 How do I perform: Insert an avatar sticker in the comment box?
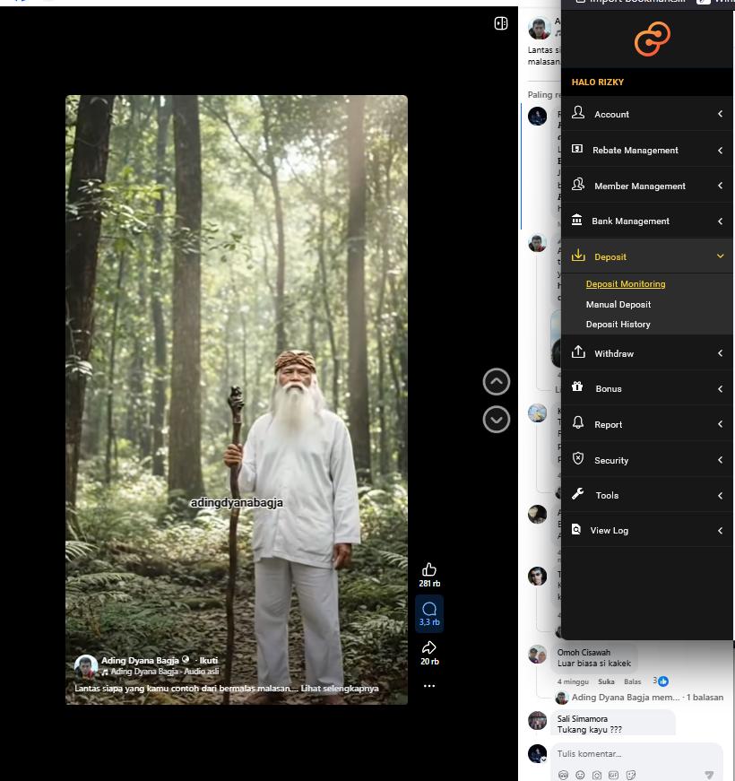tap(563, 775)
